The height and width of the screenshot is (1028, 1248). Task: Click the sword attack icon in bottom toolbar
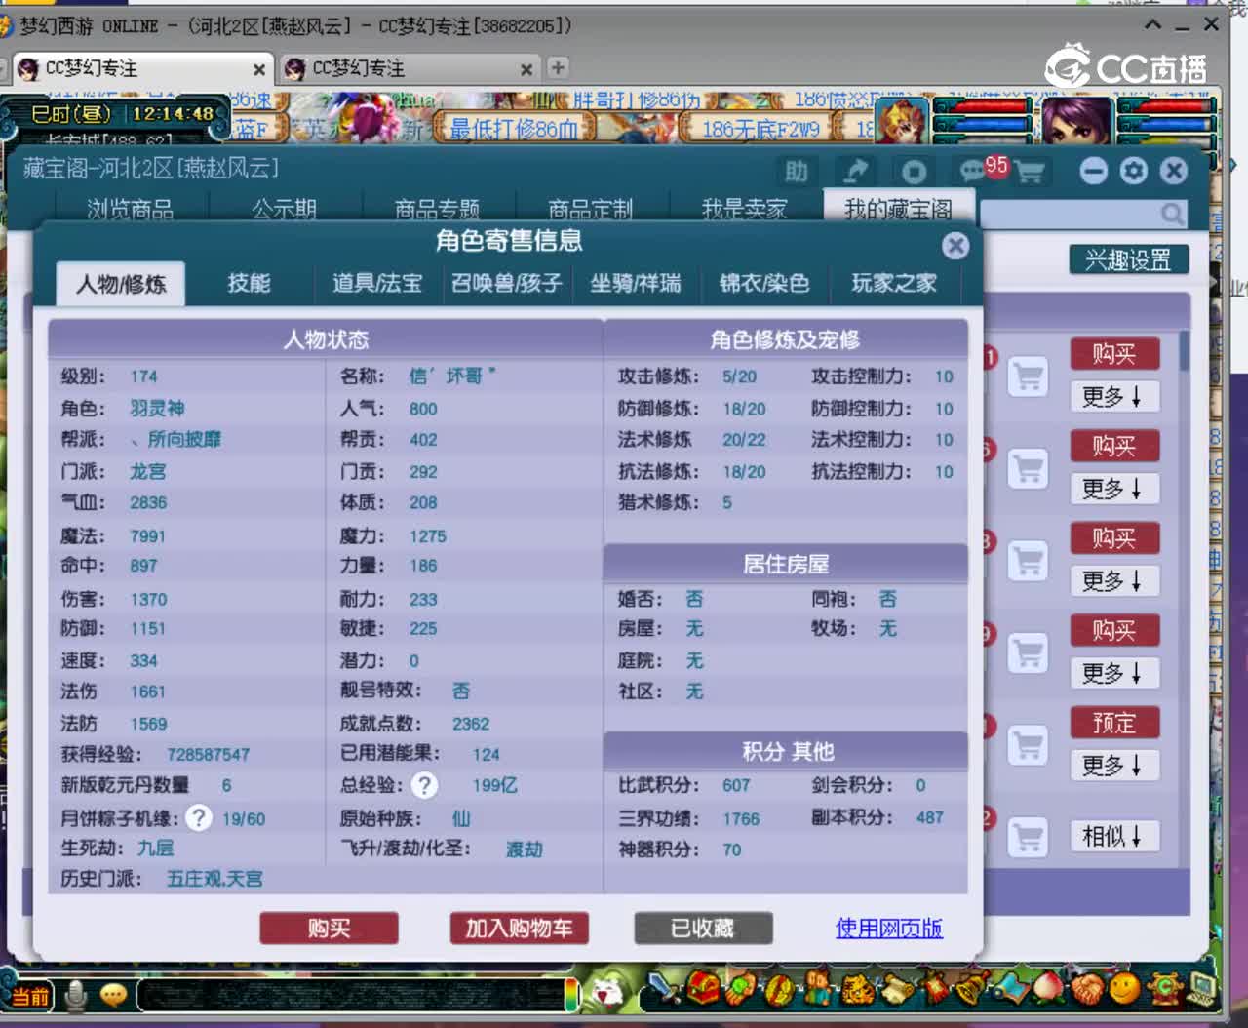click(x=665, y=988)
